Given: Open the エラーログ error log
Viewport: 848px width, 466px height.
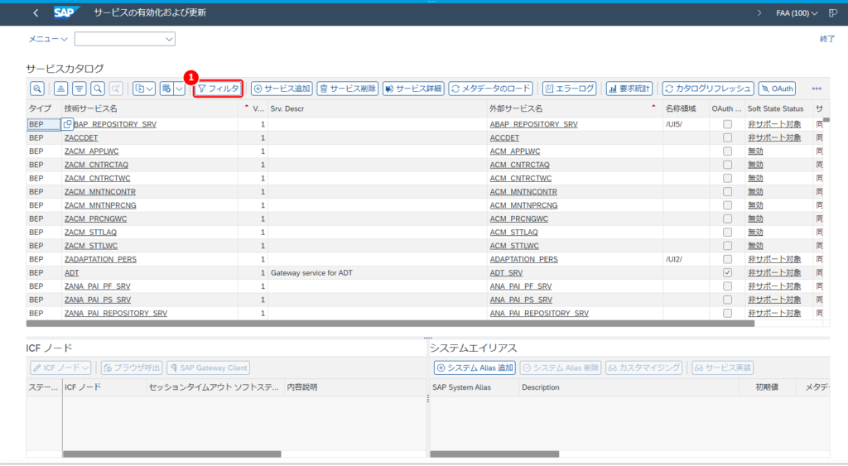Looking at the screenshot, I should pos(570,89).
